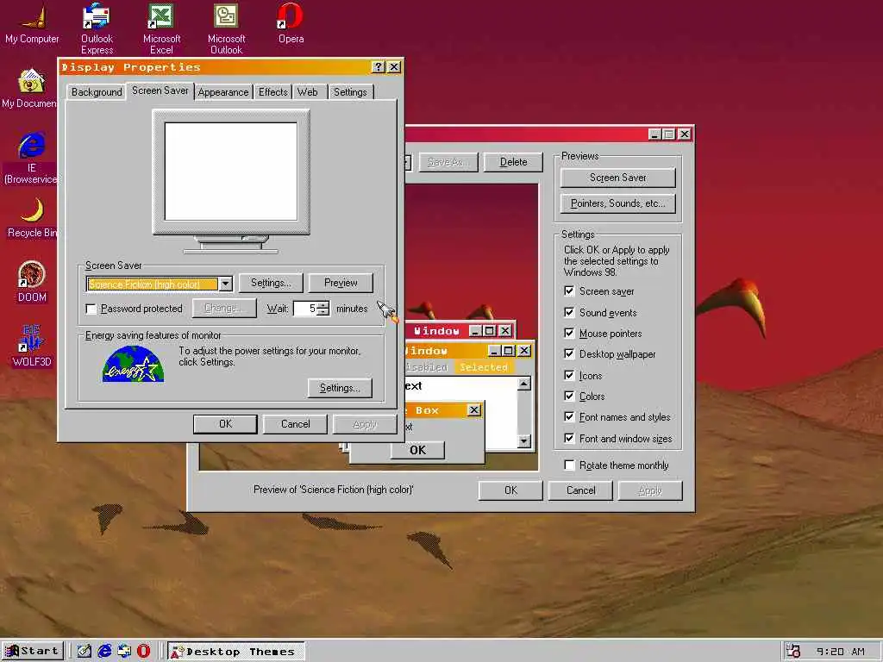Click the Science Fiction screen saver selection

pos(153,284)
